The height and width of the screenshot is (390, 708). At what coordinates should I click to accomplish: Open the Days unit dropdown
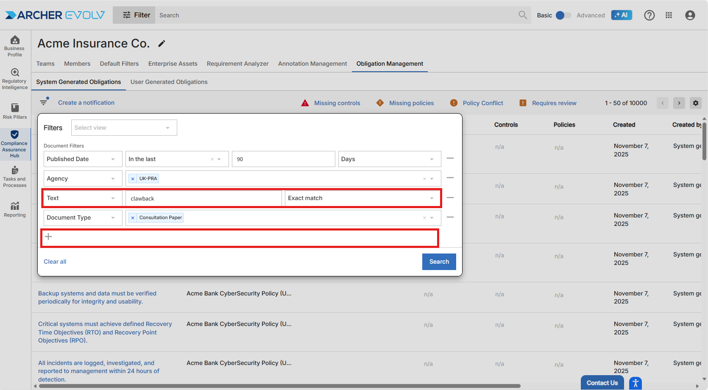(389, 159)
